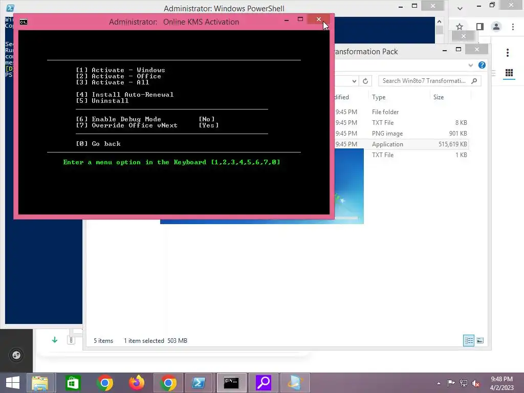The width and height of the screenshot is (524, 393).
Task: Bookmark this page with Chrome star icon
Action: click(460, 27)
